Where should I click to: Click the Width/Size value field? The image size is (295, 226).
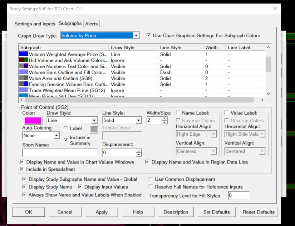[154, 120]
